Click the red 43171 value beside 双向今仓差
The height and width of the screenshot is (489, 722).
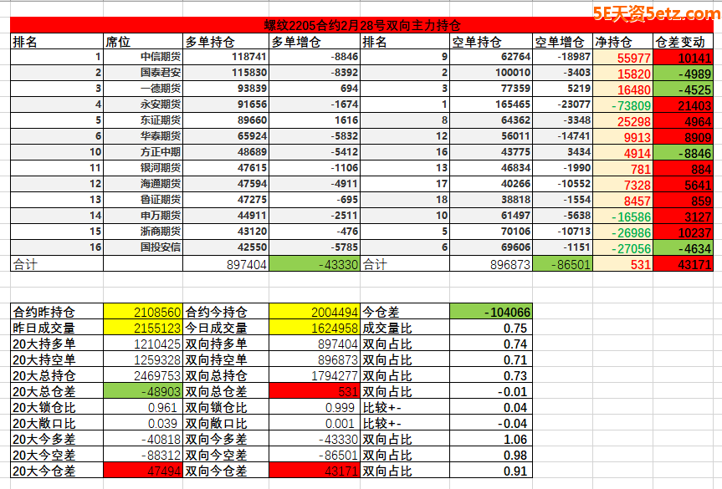(315, 471)
